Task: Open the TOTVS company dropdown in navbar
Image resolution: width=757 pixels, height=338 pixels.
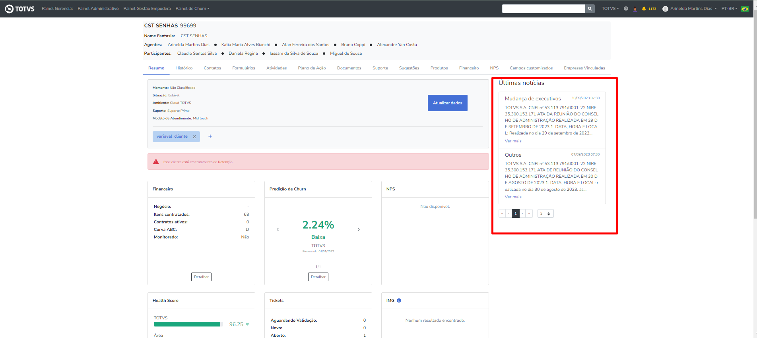Action: click(610, 9)
